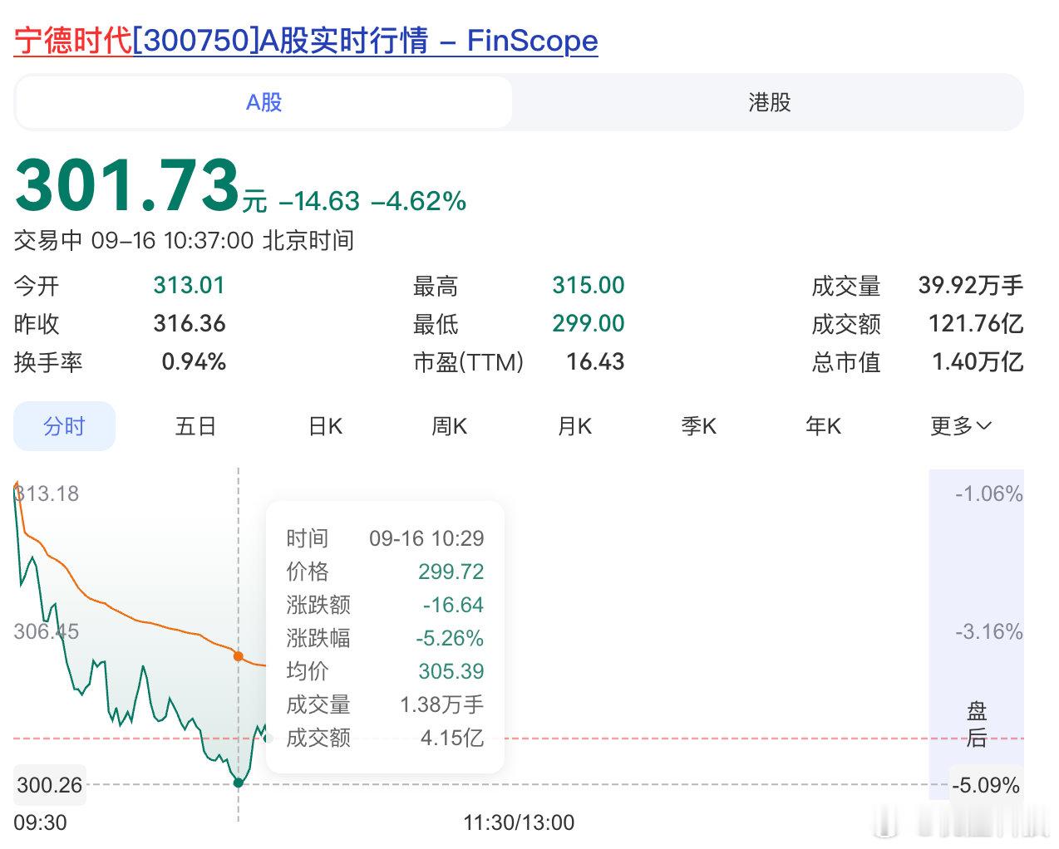Click the 313.18 y-axis label

(x=47, y=493)
